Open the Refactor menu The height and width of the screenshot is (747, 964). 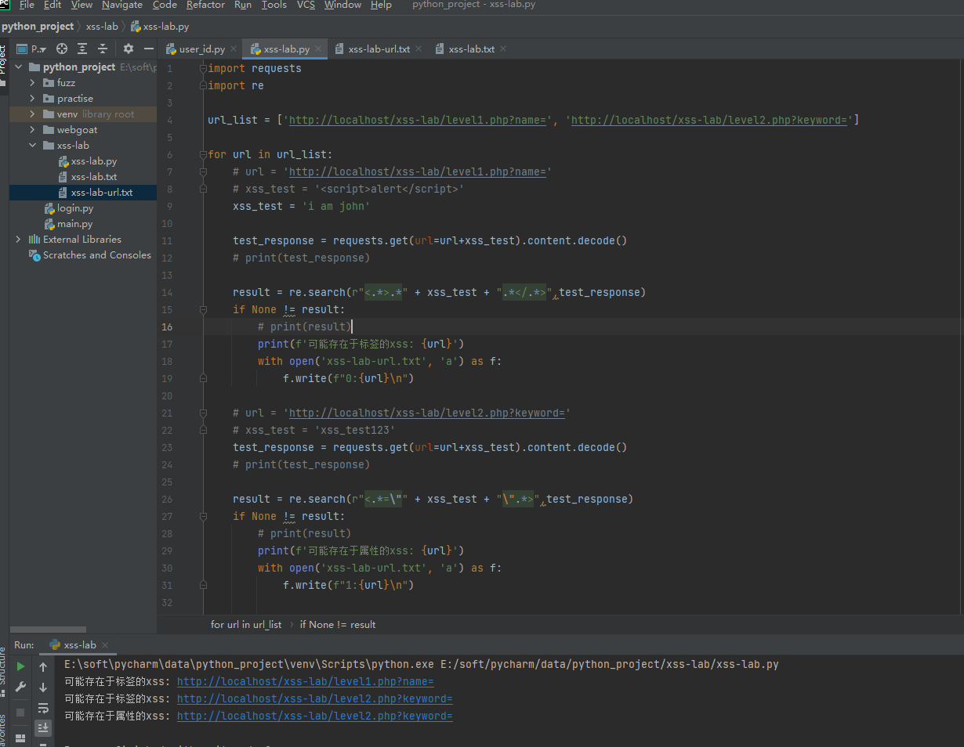(x=205, y=5)
